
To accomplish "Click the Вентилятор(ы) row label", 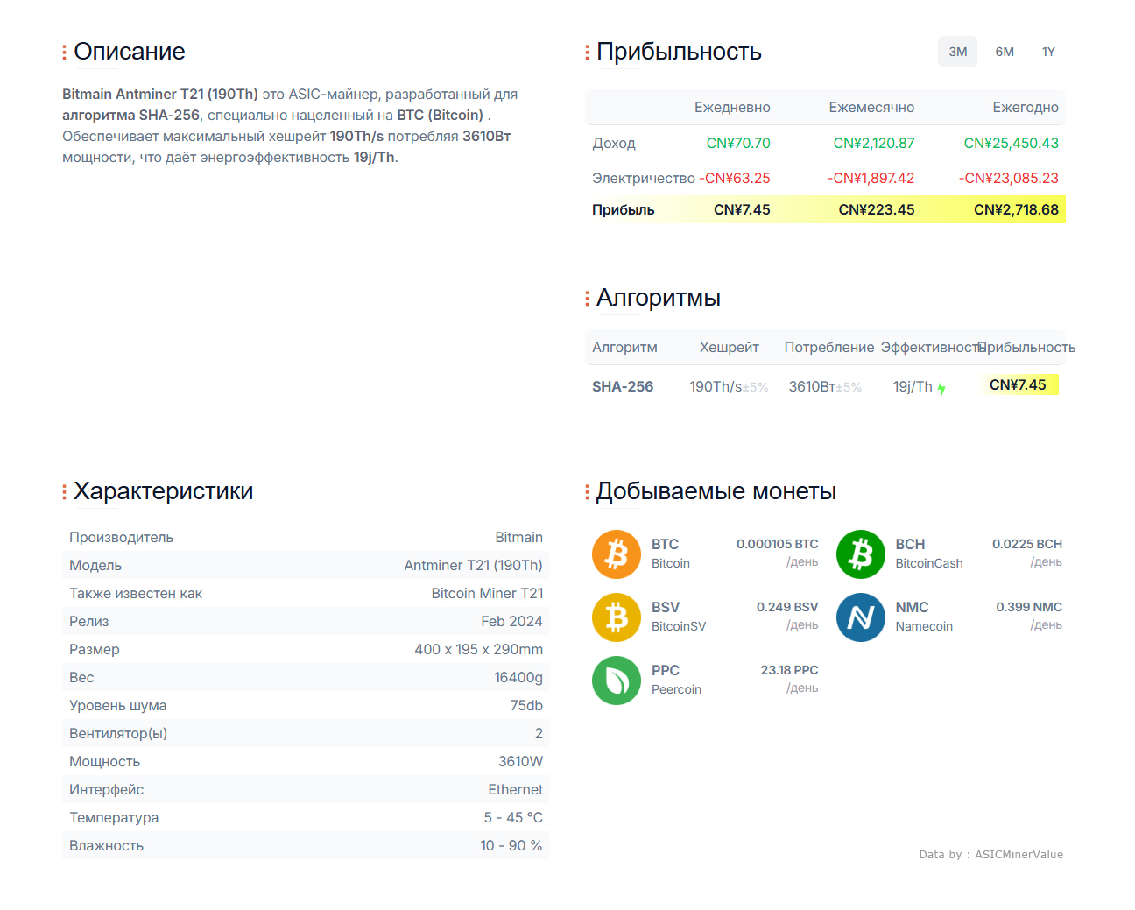I will tap(118, 733).
